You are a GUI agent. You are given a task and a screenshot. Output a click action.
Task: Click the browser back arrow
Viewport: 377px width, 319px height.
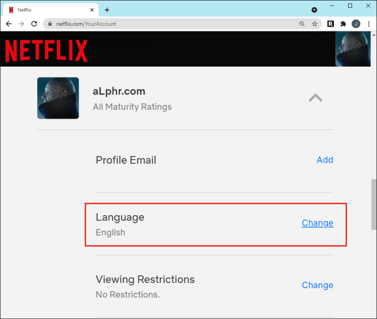pyautogui.click(x=9, y=24)
